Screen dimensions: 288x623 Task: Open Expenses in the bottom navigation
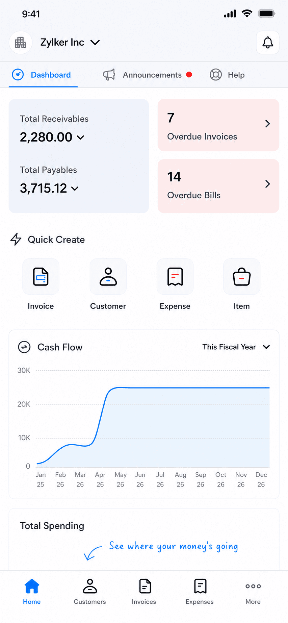click(x=200, y=592)
